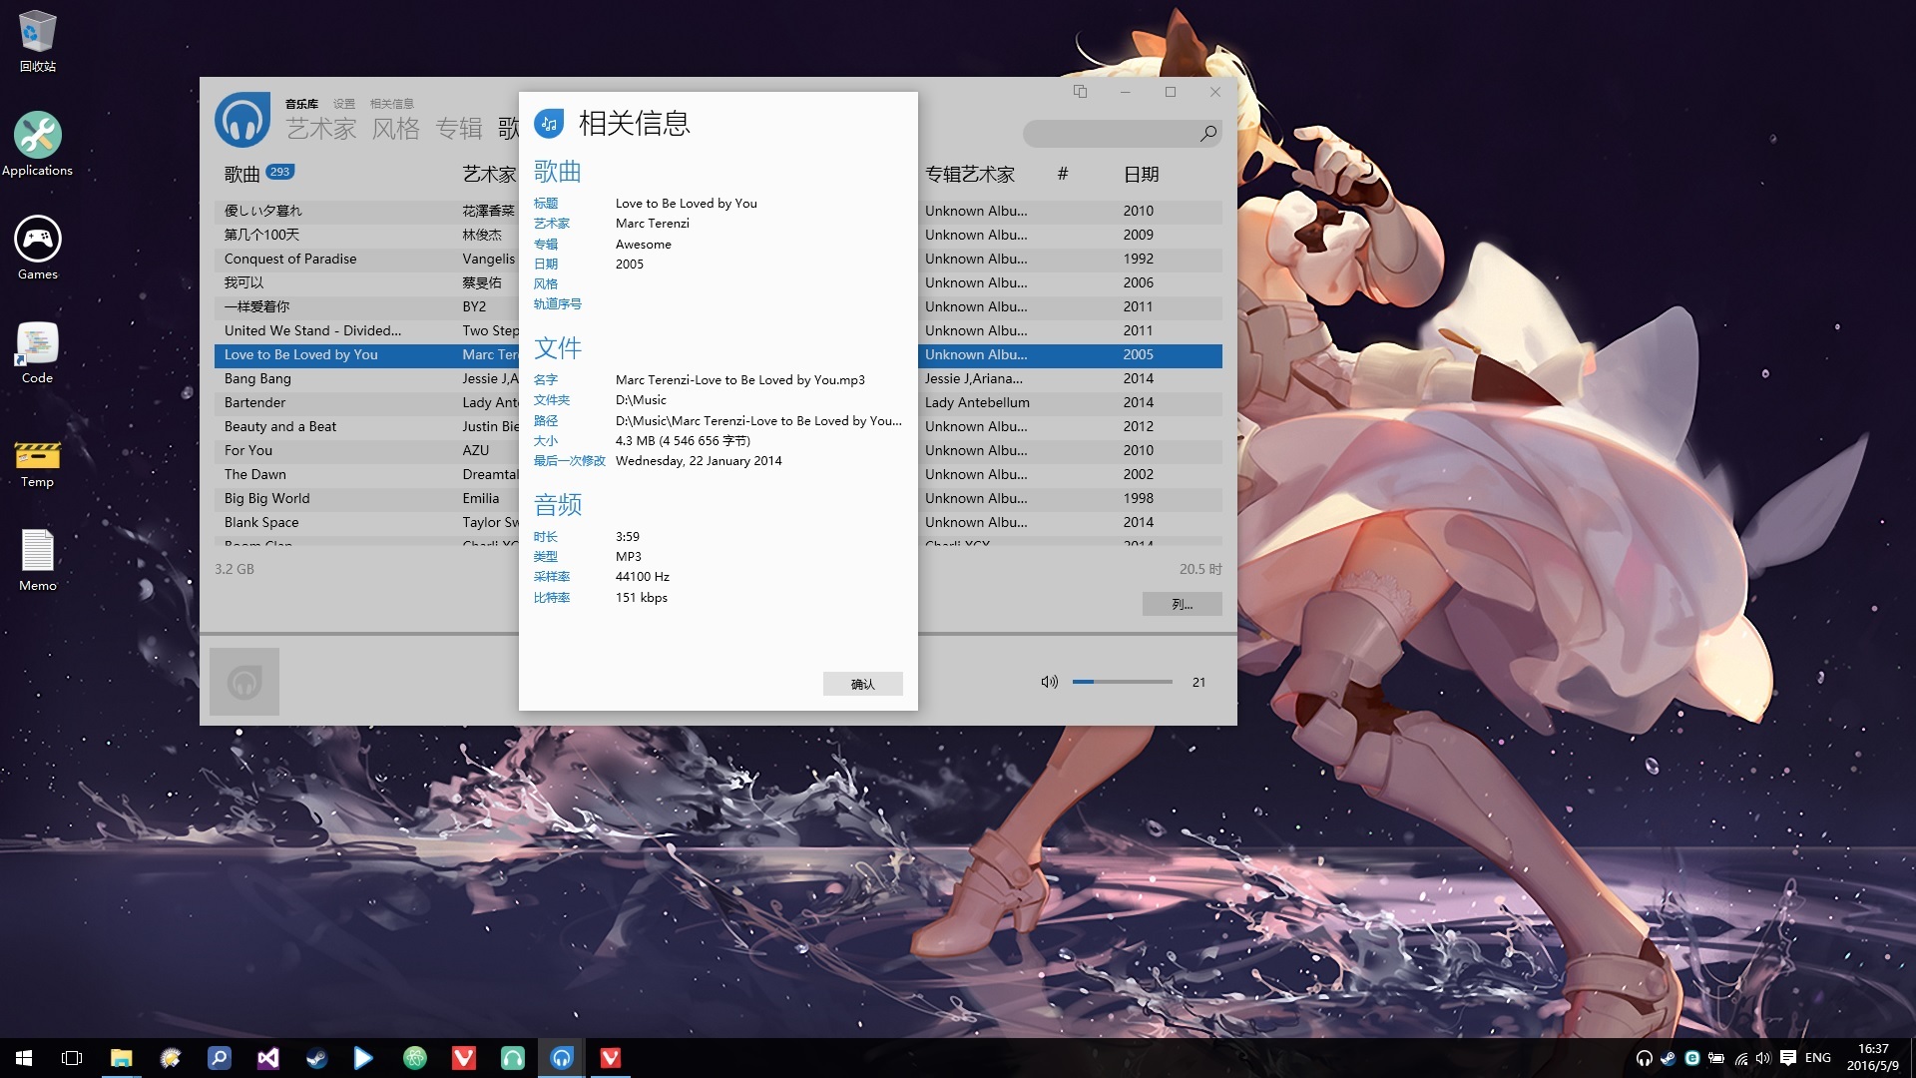Click the search magnifier icon
The image size is (1916, 1078).
pyautogui.click(x=1208, y=133)
